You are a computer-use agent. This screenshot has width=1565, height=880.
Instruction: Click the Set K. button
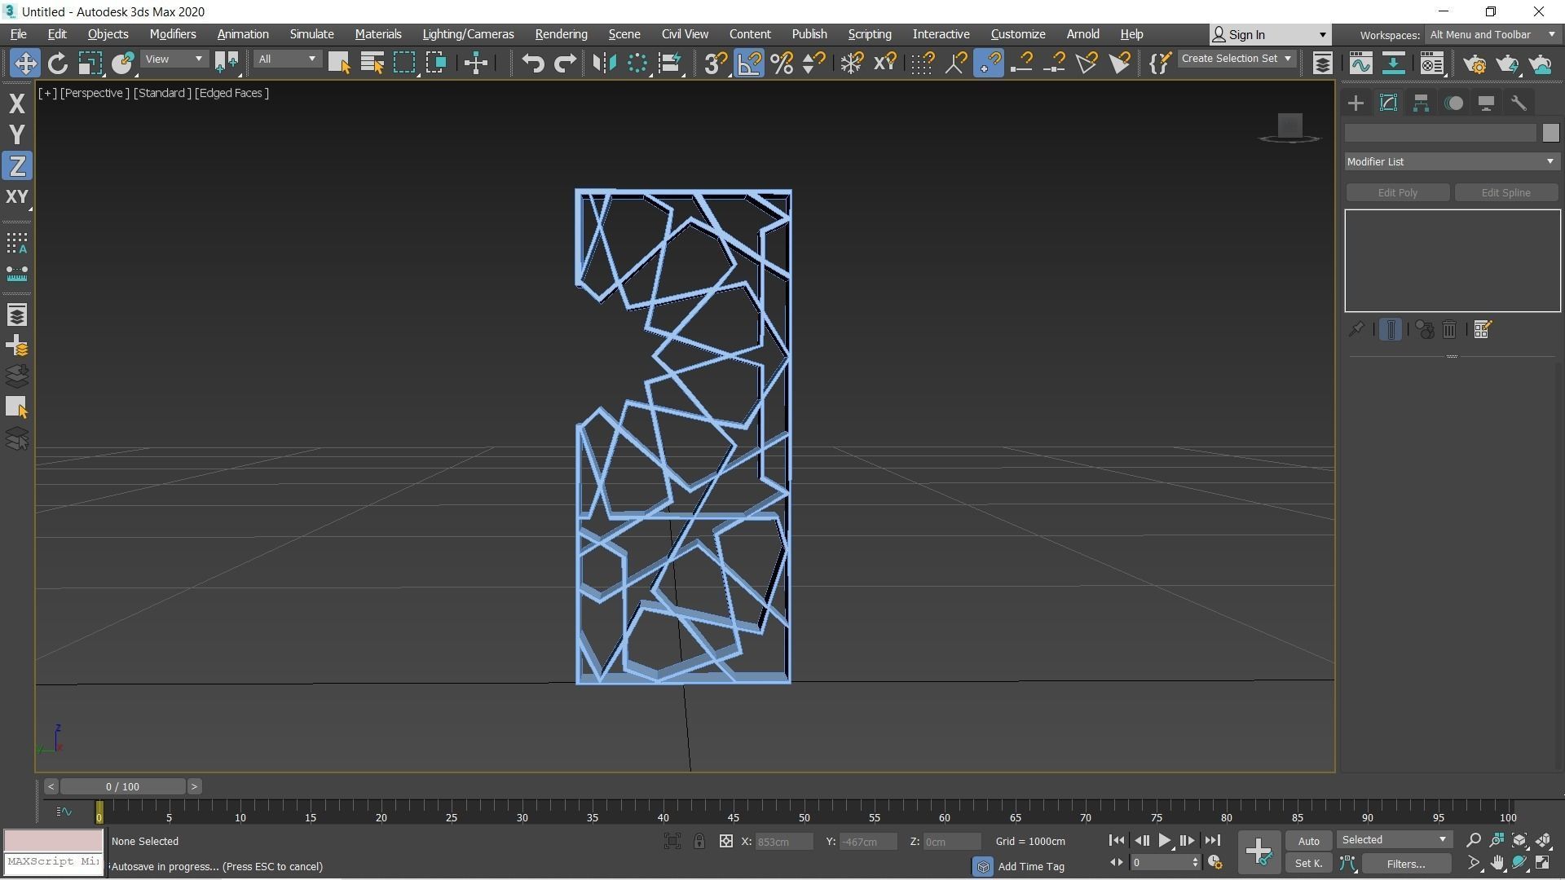(1308, 863)
